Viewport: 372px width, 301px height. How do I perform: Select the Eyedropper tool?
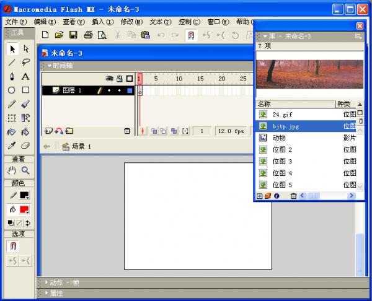point(12,146)
